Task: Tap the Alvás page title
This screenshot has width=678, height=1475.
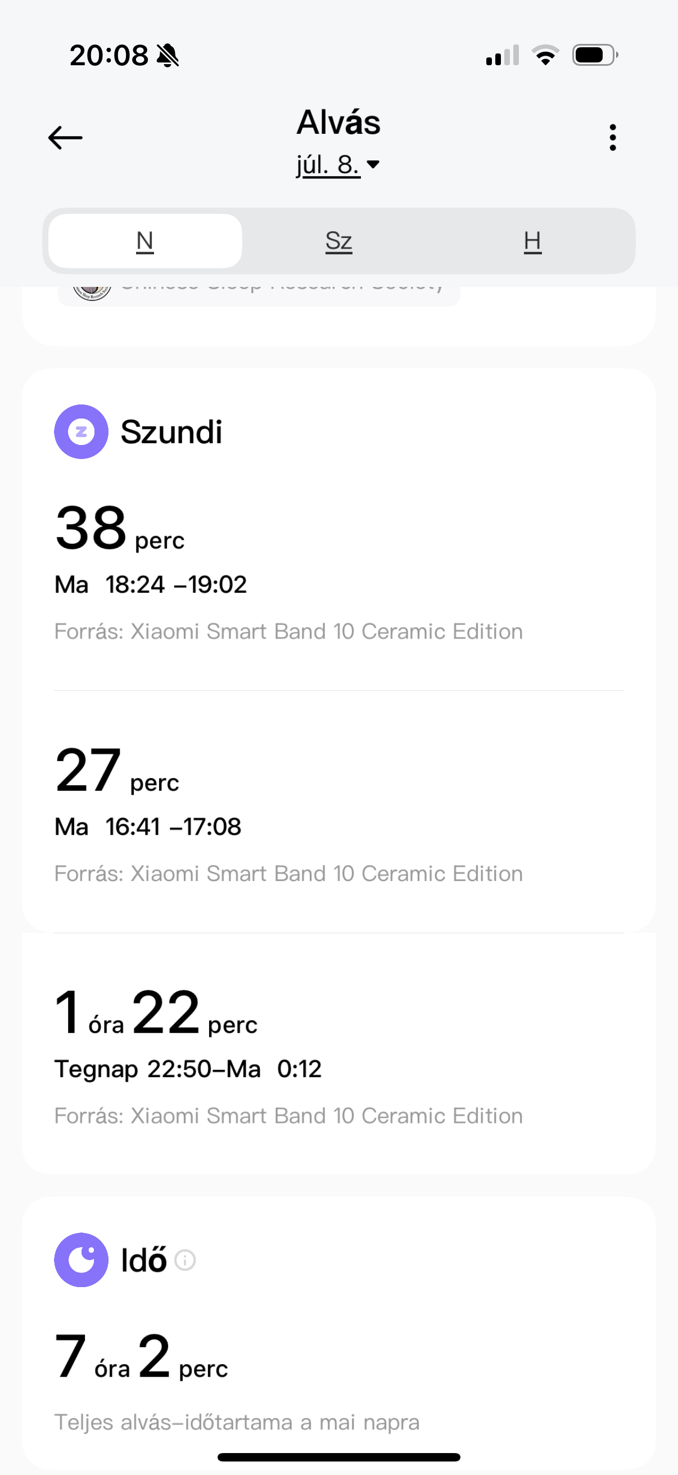Action: pos(338,122)
